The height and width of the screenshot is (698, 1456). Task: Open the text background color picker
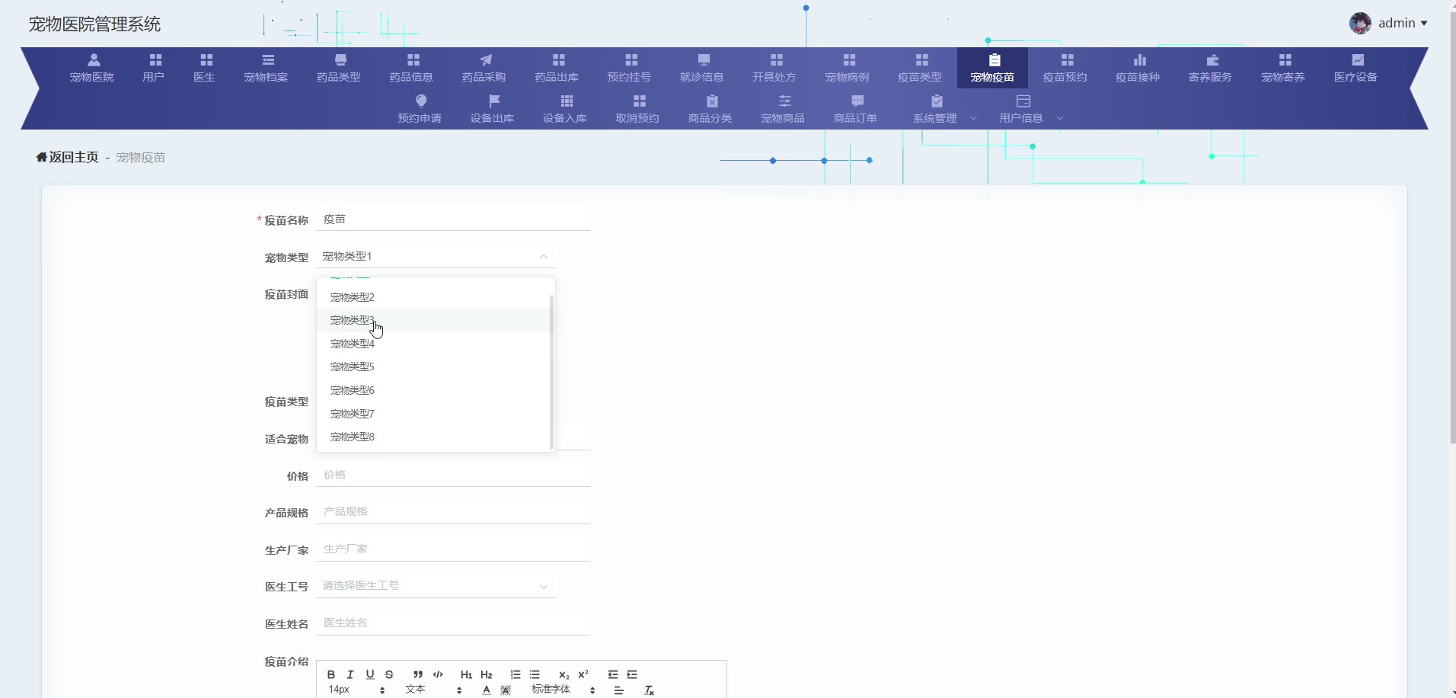pyautogui.click(x=506, y=690)
